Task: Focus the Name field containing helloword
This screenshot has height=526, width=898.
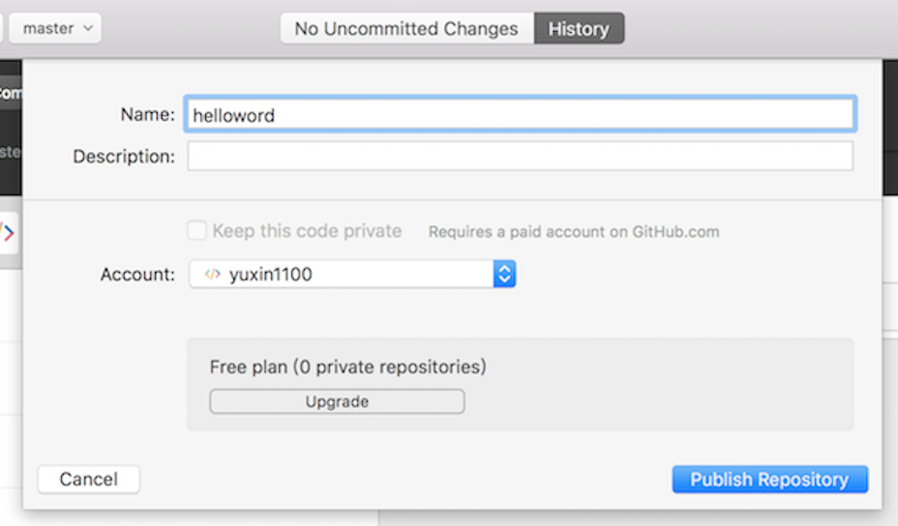Action: [x=520, y=114]
